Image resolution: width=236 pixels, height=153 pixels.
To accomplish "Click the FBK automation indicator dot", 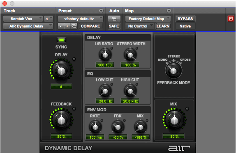I will (125, 121).
